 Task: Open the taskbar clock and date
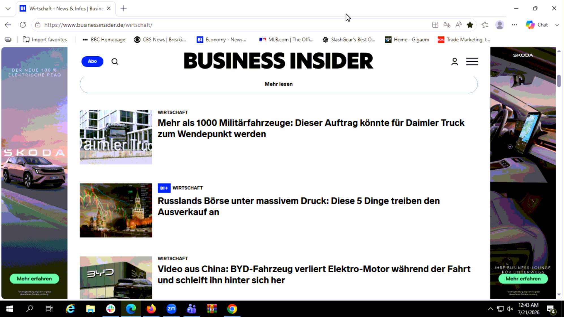click(x=528, y=309)
